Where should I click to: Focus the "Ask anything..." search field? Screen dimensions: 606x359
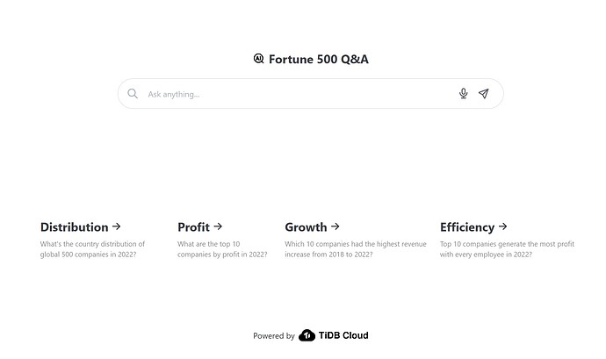coord(299,94)
